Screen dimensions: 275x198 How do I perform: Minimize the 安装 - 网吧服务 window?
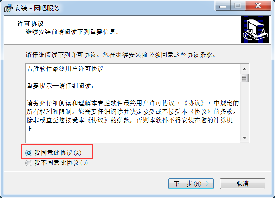223,6
